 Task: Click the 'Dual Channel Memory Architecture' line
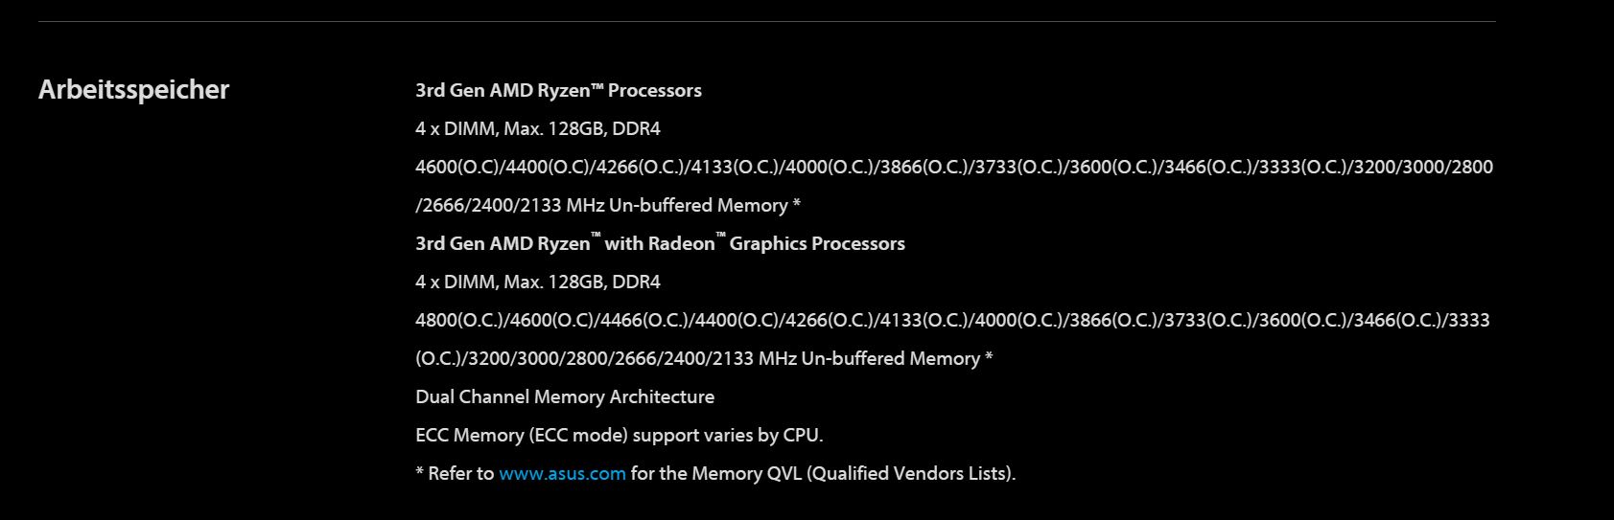[x=565, y=396]
